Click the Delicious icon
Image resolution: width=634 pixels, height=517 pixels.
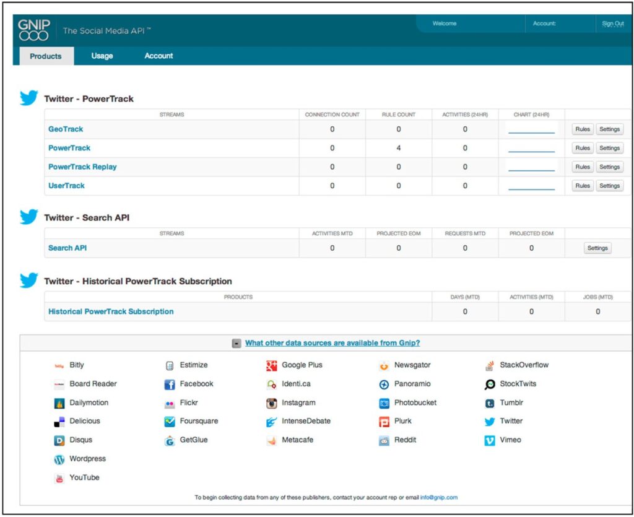tap(59, 422)
